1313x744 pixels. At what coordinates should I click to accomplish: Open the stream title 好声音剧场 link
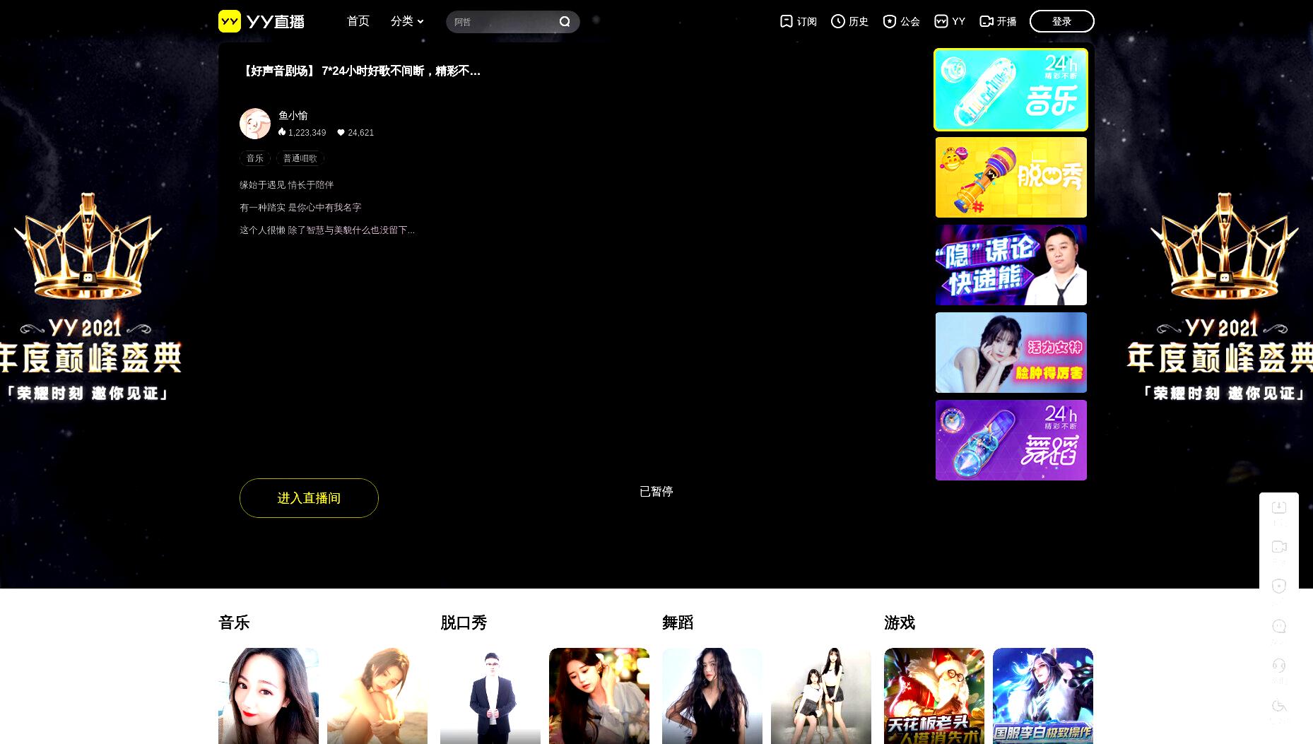tap(360, 71)
